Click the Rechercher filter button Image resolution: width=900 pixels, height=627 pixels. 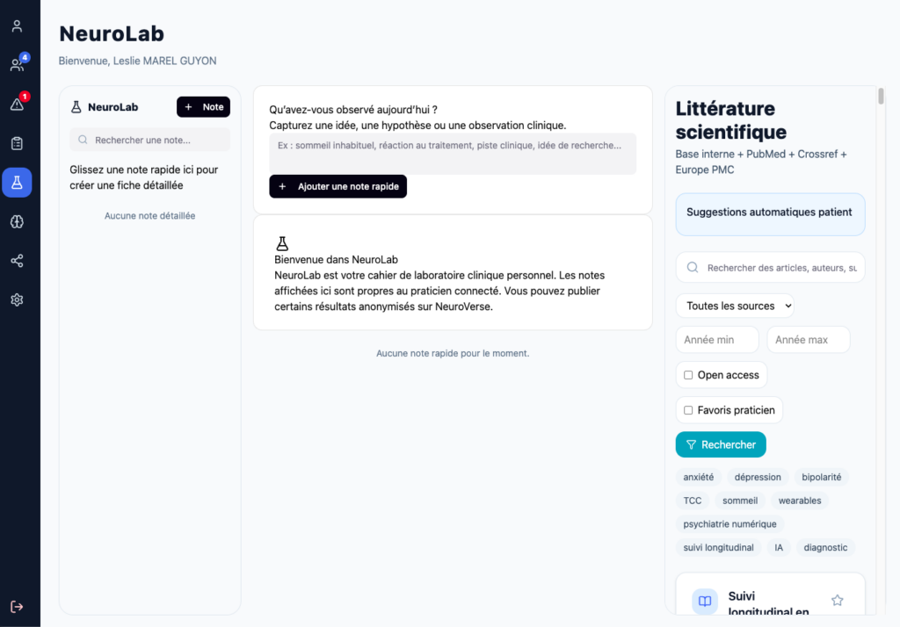click(721, 444)
